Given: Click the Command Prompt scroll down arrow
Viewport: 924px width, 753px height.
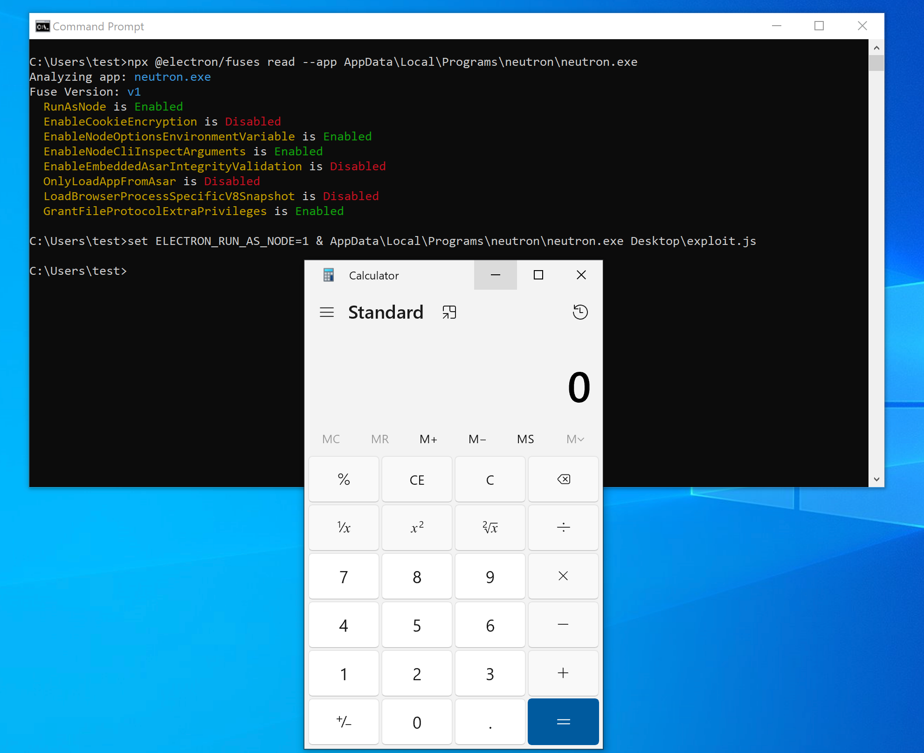Looking at the screenshot, I should tap(876, 479).
